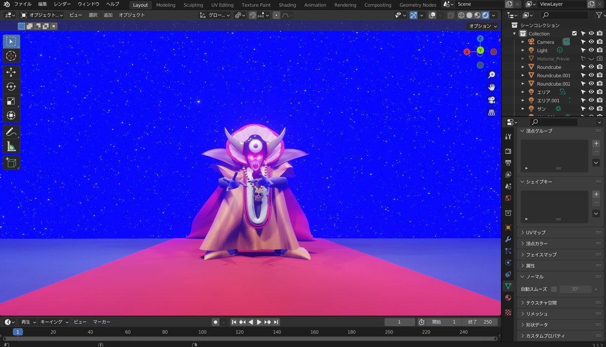Screen dimensions: 606x347
Task: Open the ファイル menu
Action: pos(23,4)
